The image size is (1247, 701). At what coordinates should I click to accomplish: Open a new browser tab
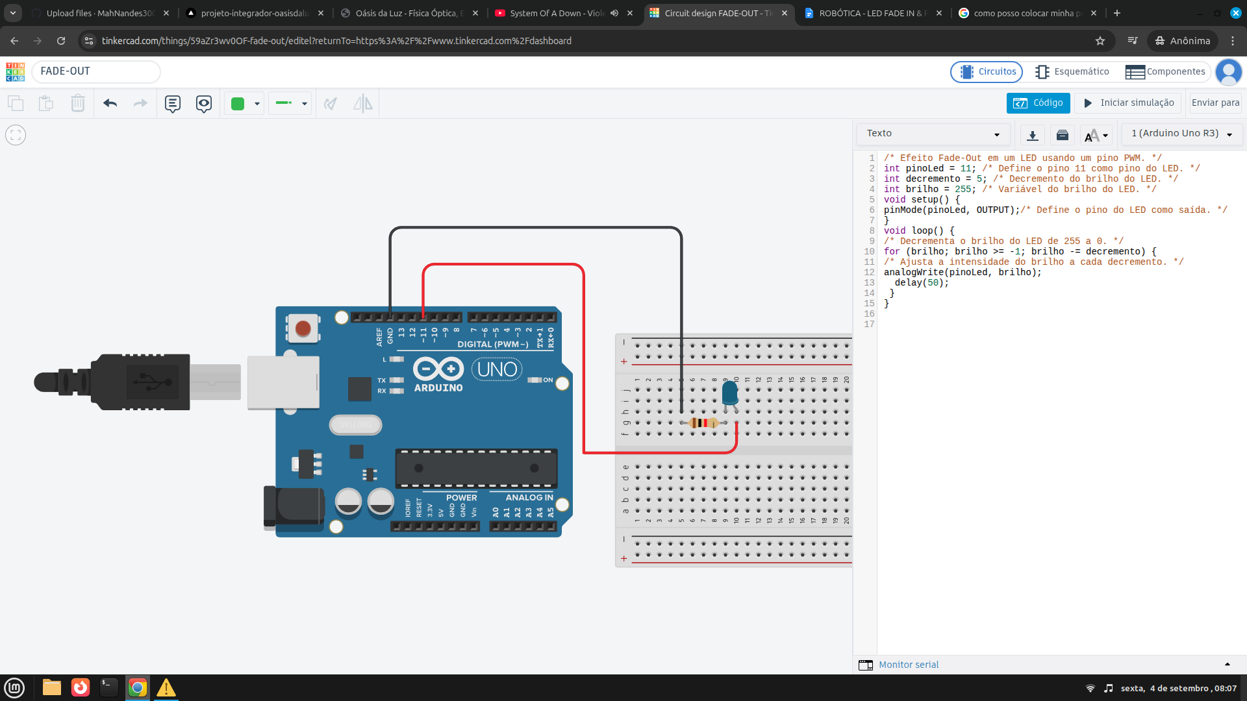coord(1117,13)
